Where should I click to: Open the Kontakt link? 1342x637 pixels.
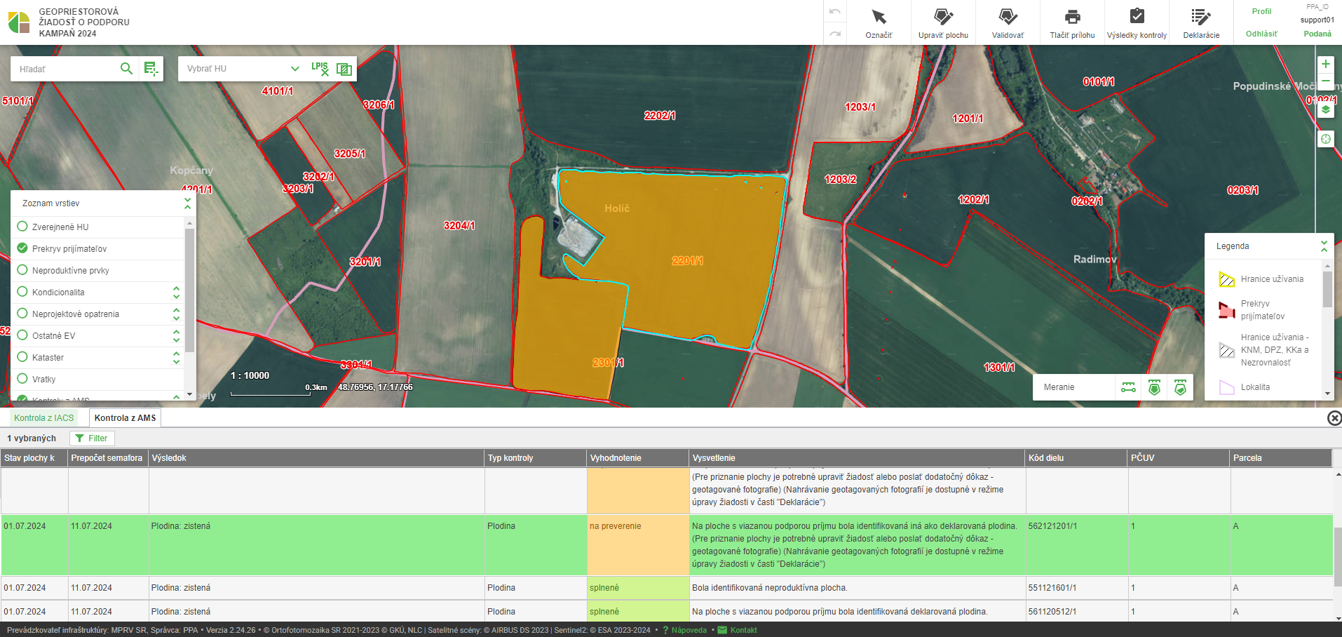click(x=743, y=630)
